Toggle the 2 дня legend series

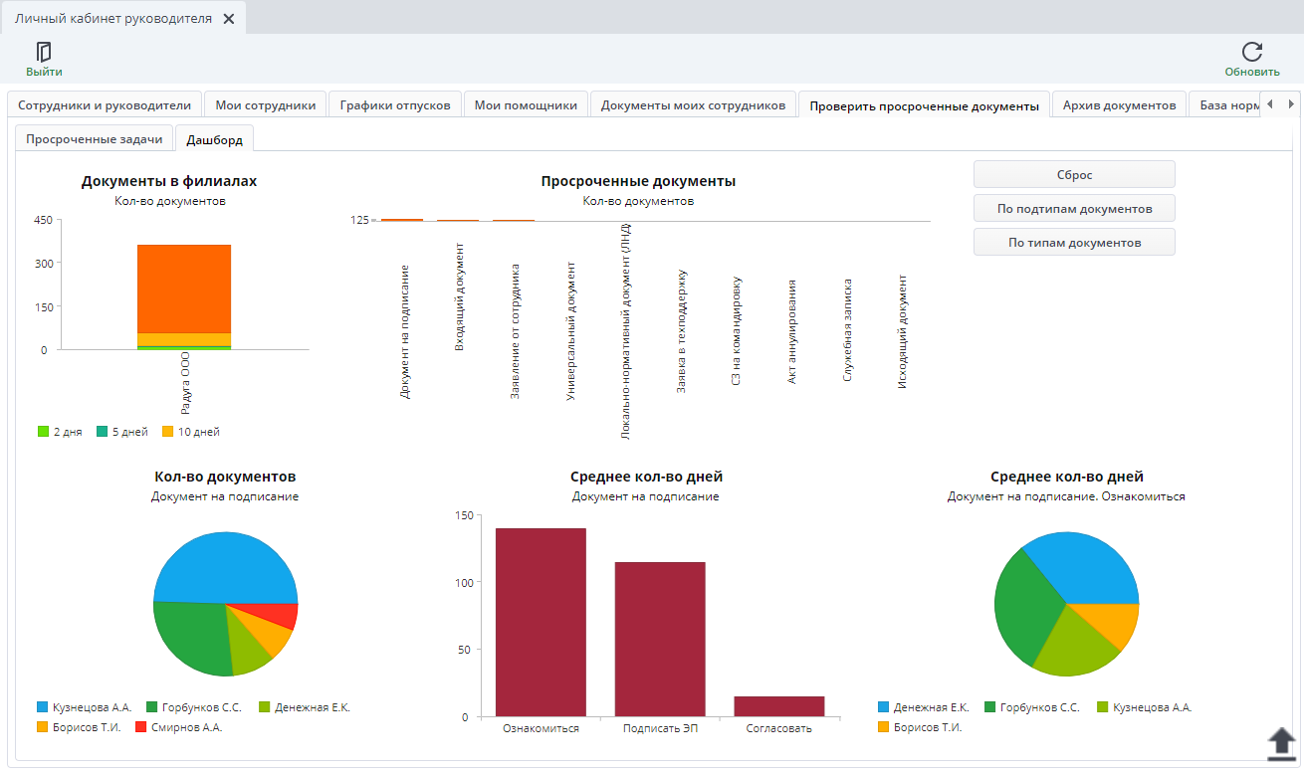click(x=60, y=432)
